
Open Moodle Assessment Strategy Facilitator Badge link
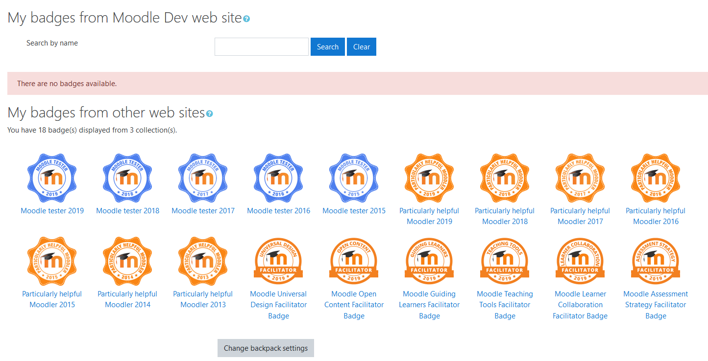[656, 305]
